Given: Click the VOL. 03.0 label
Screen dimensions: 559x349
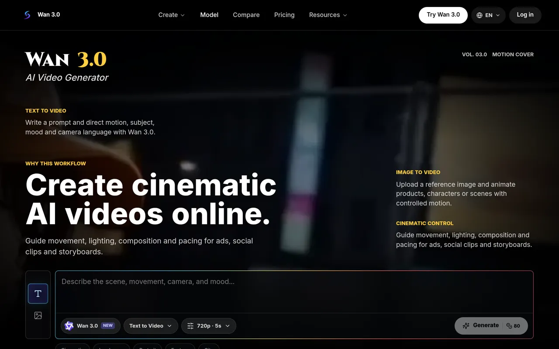Looking at the screenshot, I should [x=474, y=55].
